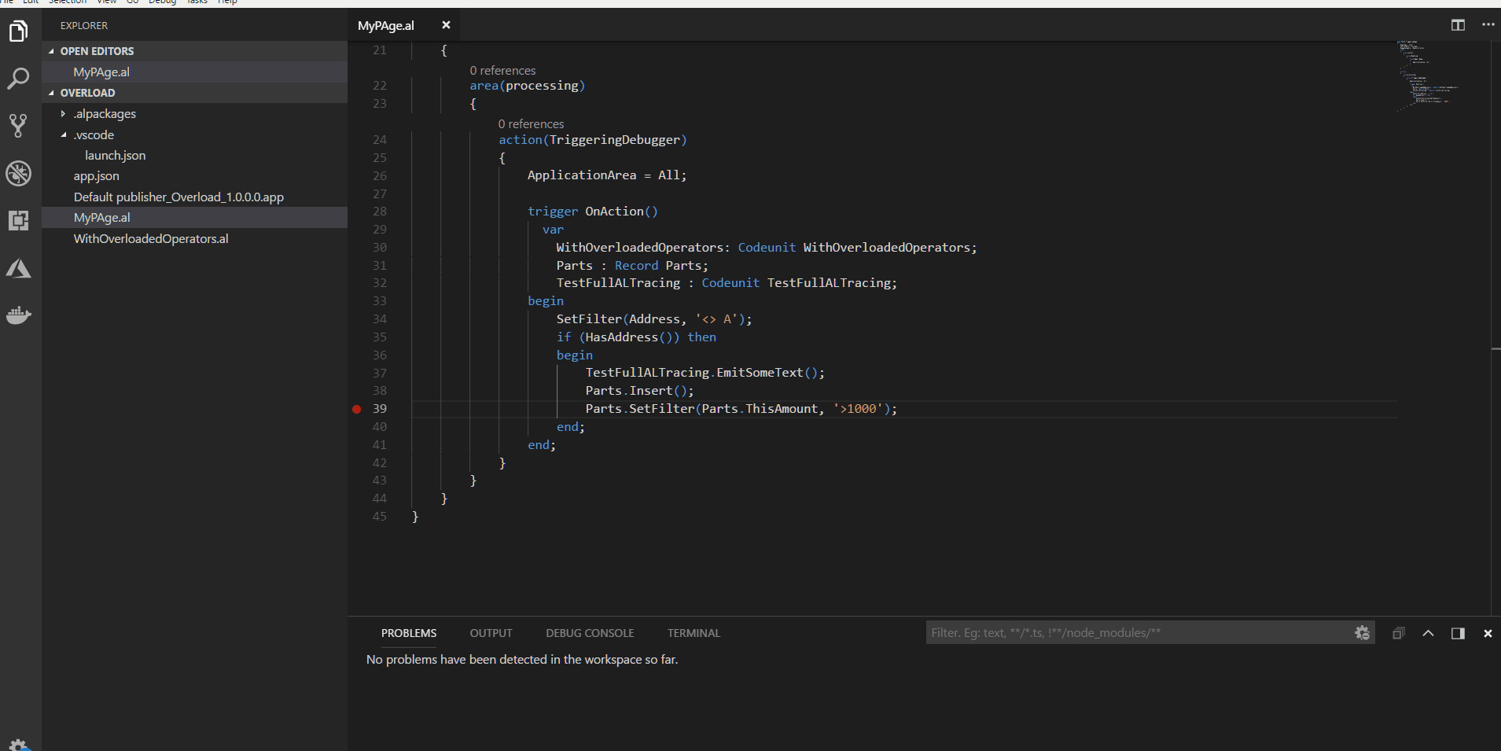Open the Explorer view in activity bar
The height and width of the screenshot is (751, 1501).
pos(18,31)
